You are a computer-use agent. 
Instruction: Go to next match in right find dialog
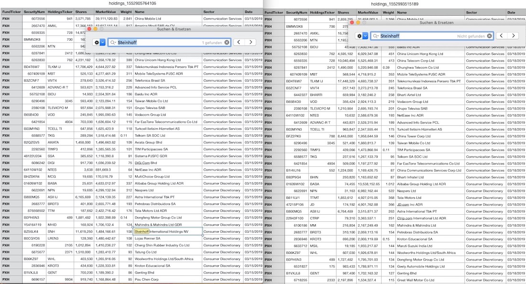[513, 35]
